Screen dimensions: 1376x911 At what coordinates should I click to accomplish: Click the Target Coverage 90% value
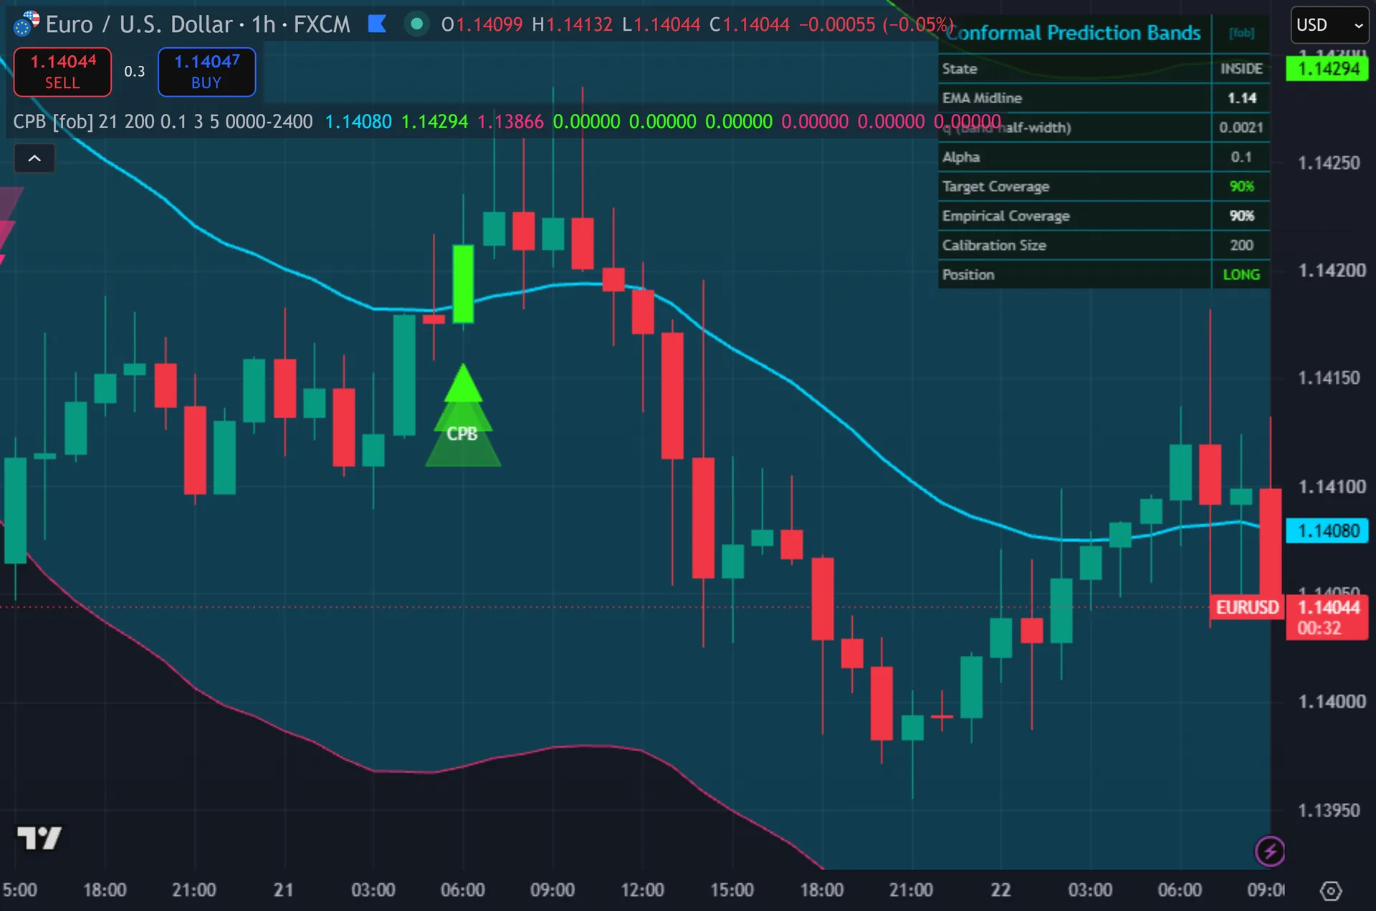point(1241,186)
